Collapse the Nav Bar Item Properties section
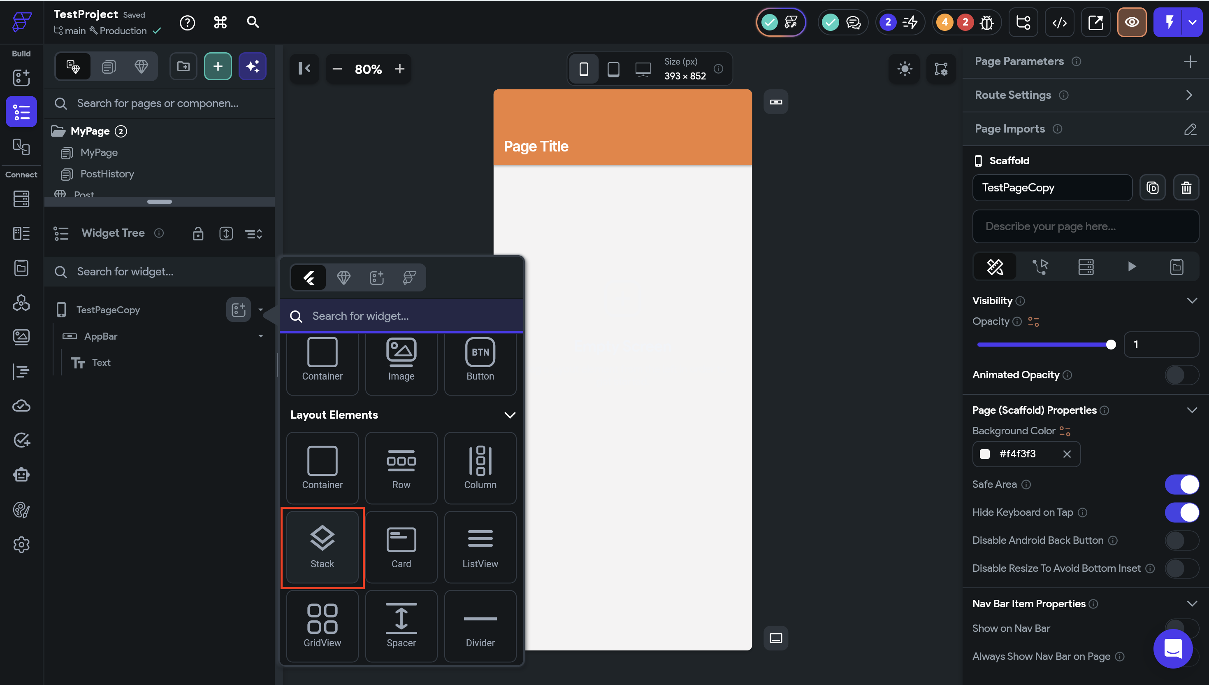The height and width of the screenshot is (685, 1209). pyautogui.click(x=1192, y=603)
